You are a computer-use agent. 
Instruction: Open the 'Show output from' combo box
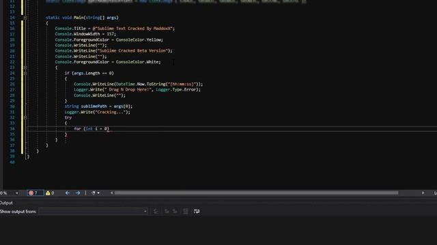93,212
